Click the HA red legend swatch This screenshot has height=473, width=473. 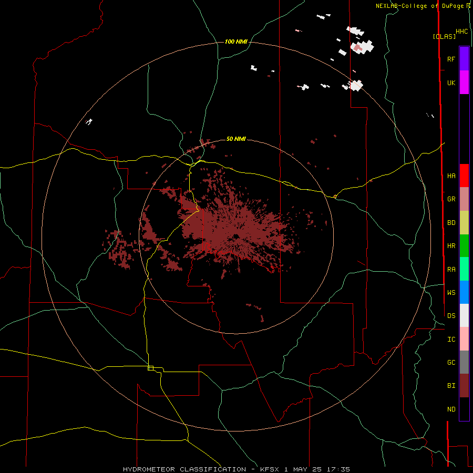point(464,176)
